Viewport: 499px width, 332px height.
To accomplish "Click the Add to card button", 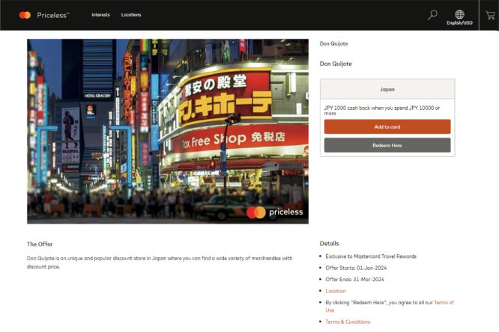I will tap(387, 127).
